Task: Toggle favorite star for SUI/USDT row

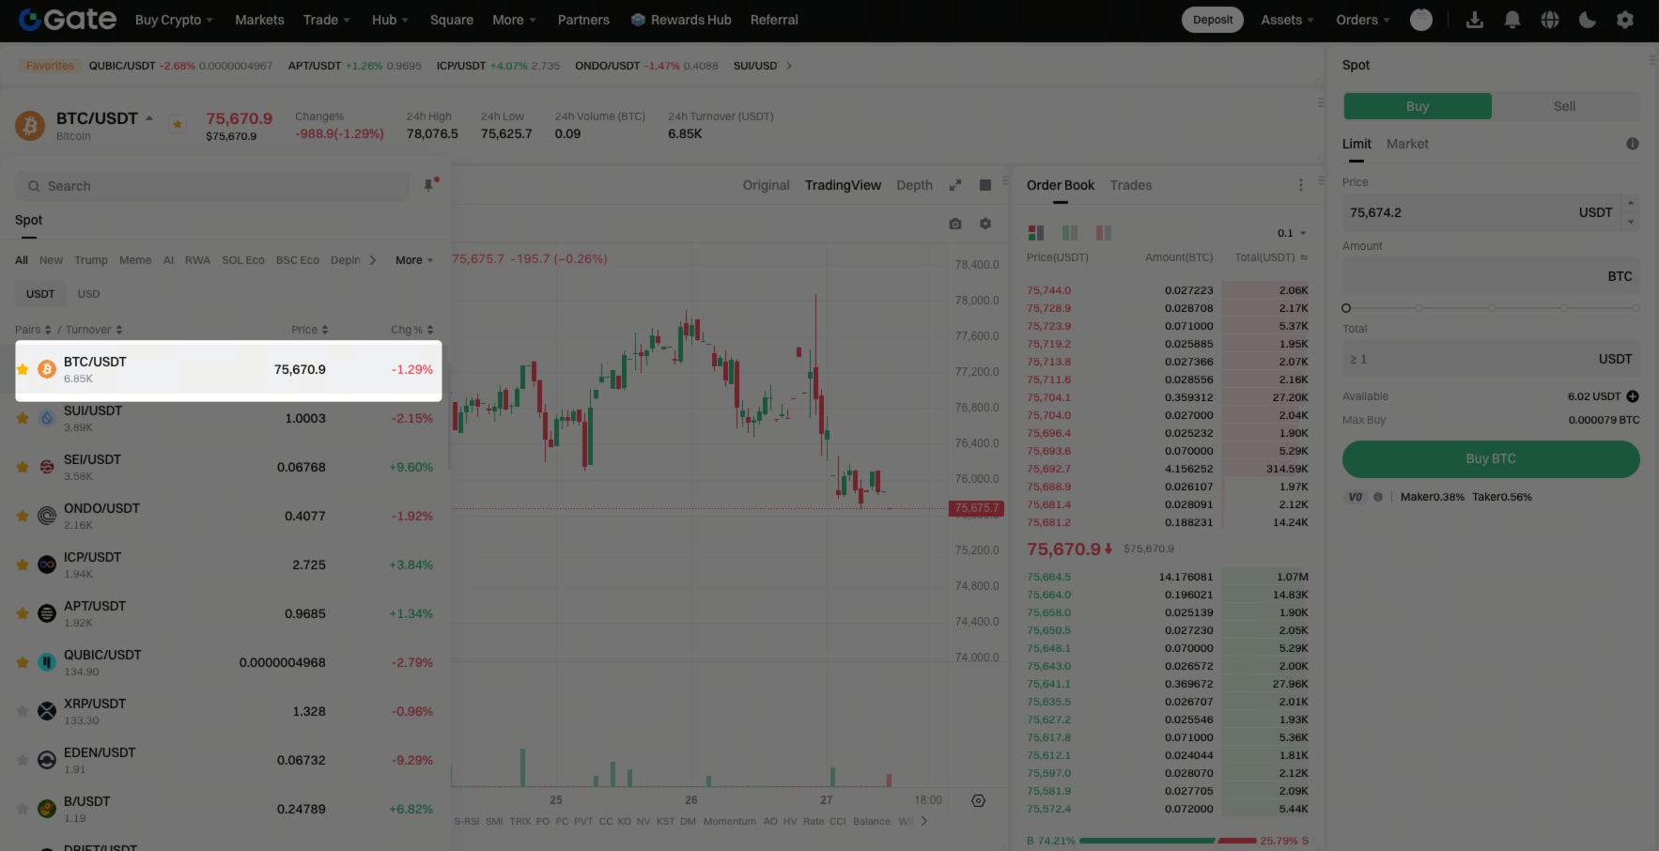Action: point(23,418)
